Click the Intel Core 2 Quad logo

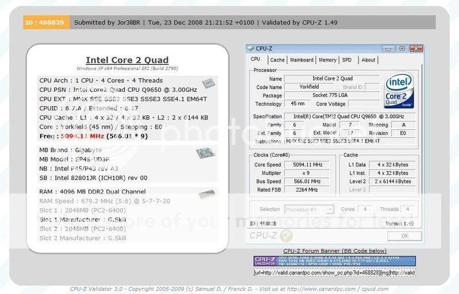pos(399,91)
